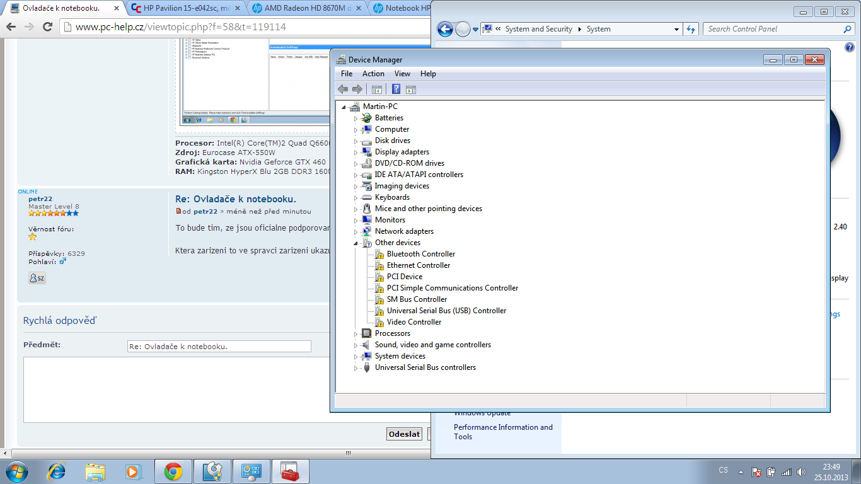Viewport: 861px width, 484px height.
Task: Launch Internet Explorer from the taskbar
Action: click(x=57, y=471)
